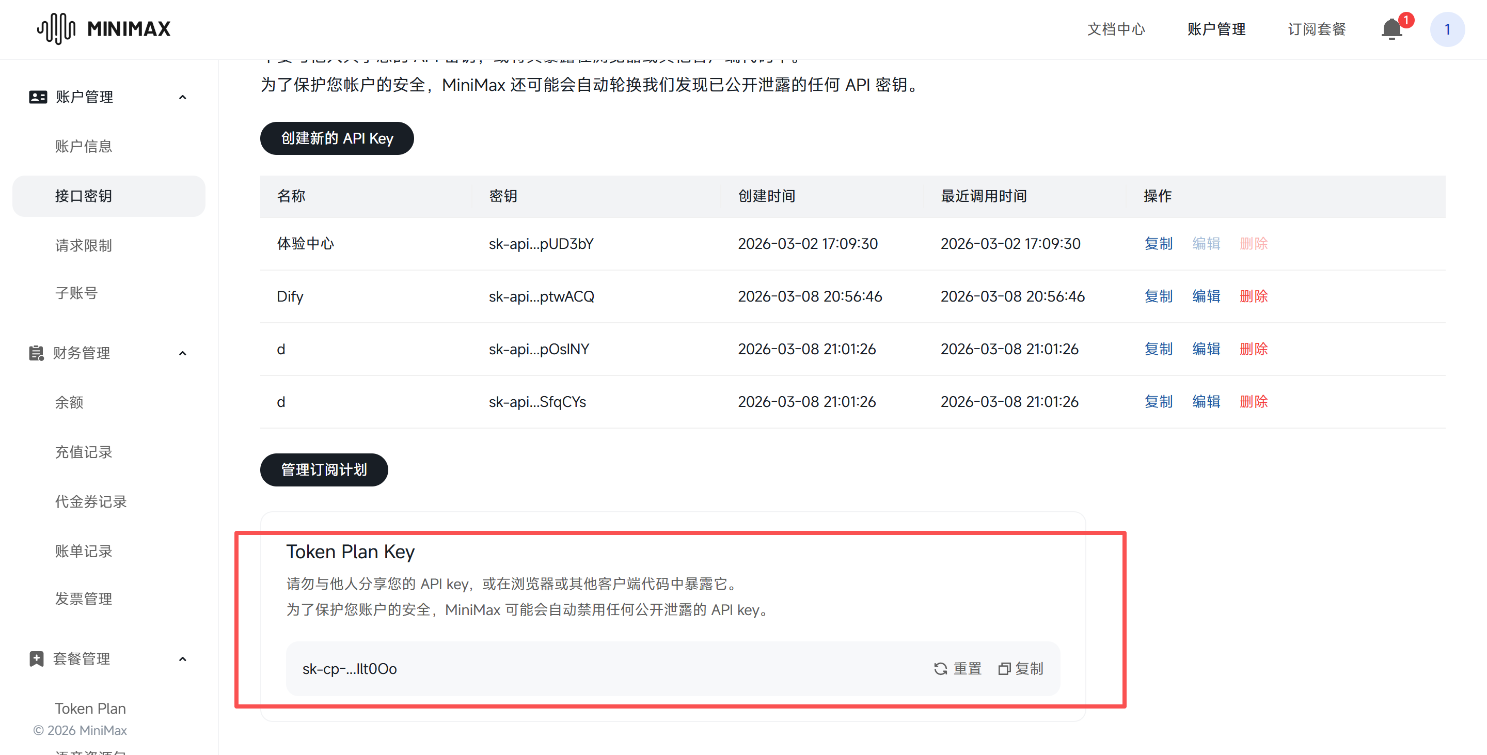Edit the key ending SfqCYs

[x=1206, y=401]
